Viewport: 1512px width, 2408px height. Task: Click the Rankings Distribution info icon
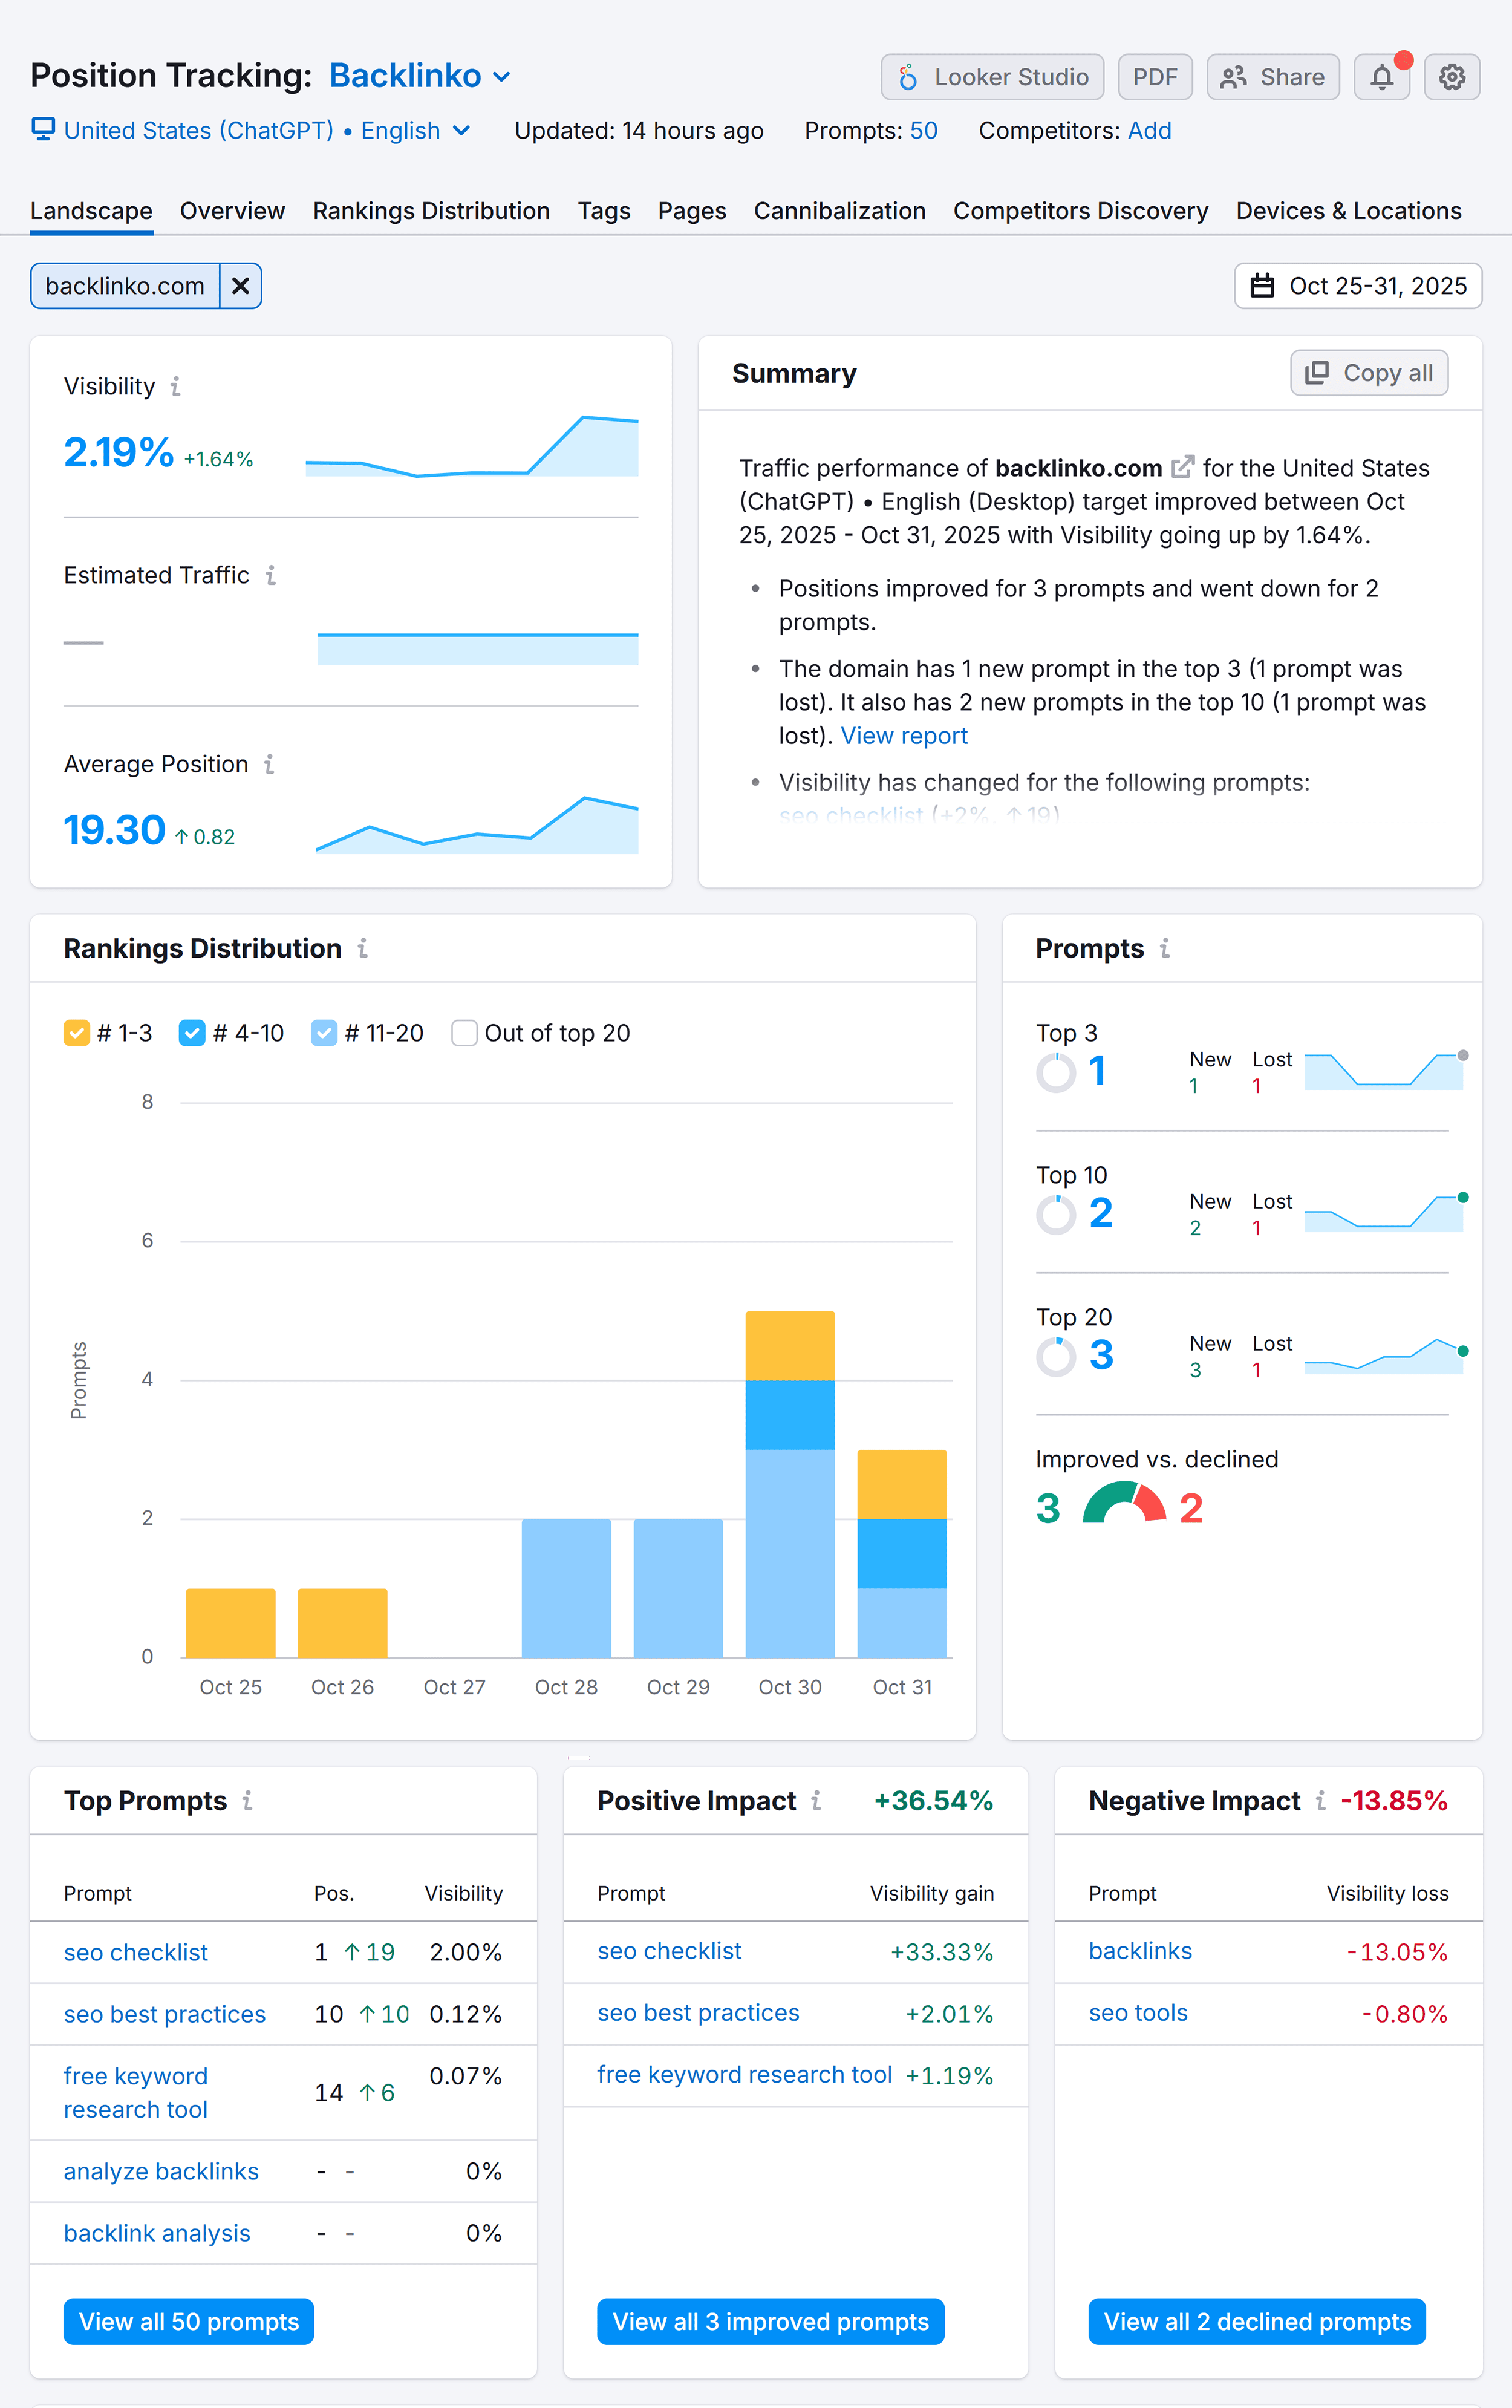coord(364,948)
